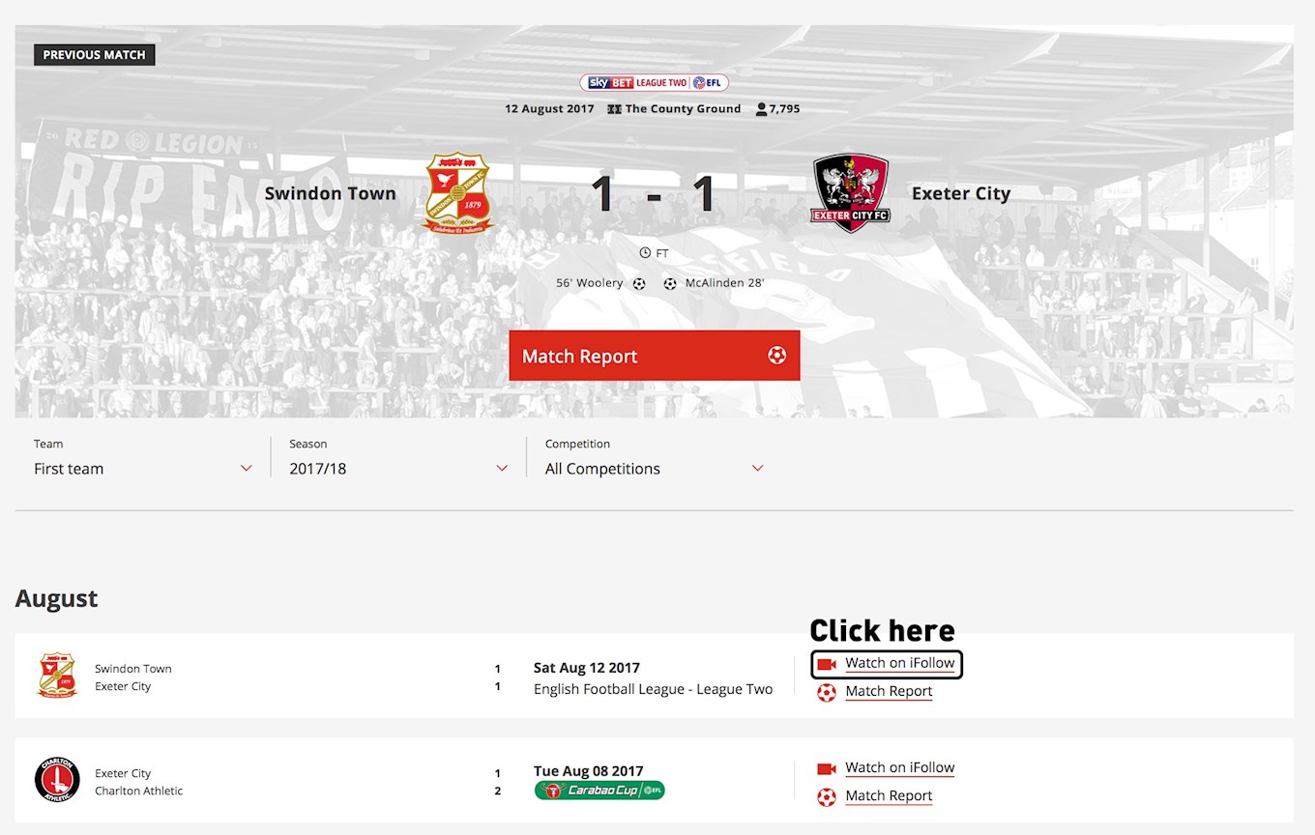Open Match Report link for Swindon v Exeter
Screen dimensions: 1315x835
[x=889, y=691]
